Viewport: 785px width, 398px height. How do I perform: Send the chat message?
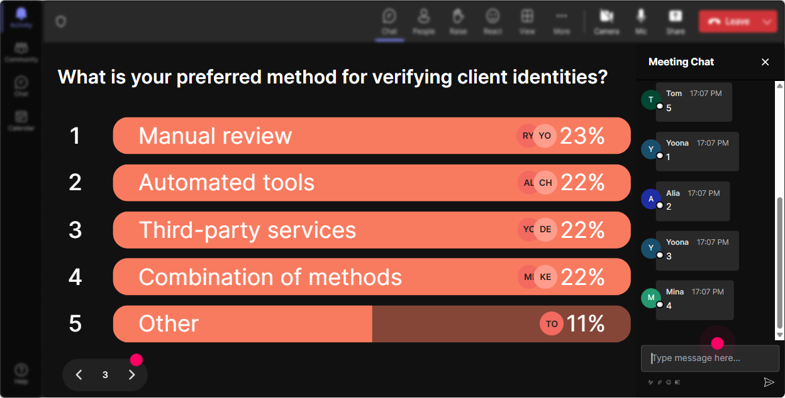(x=769, y=382)
